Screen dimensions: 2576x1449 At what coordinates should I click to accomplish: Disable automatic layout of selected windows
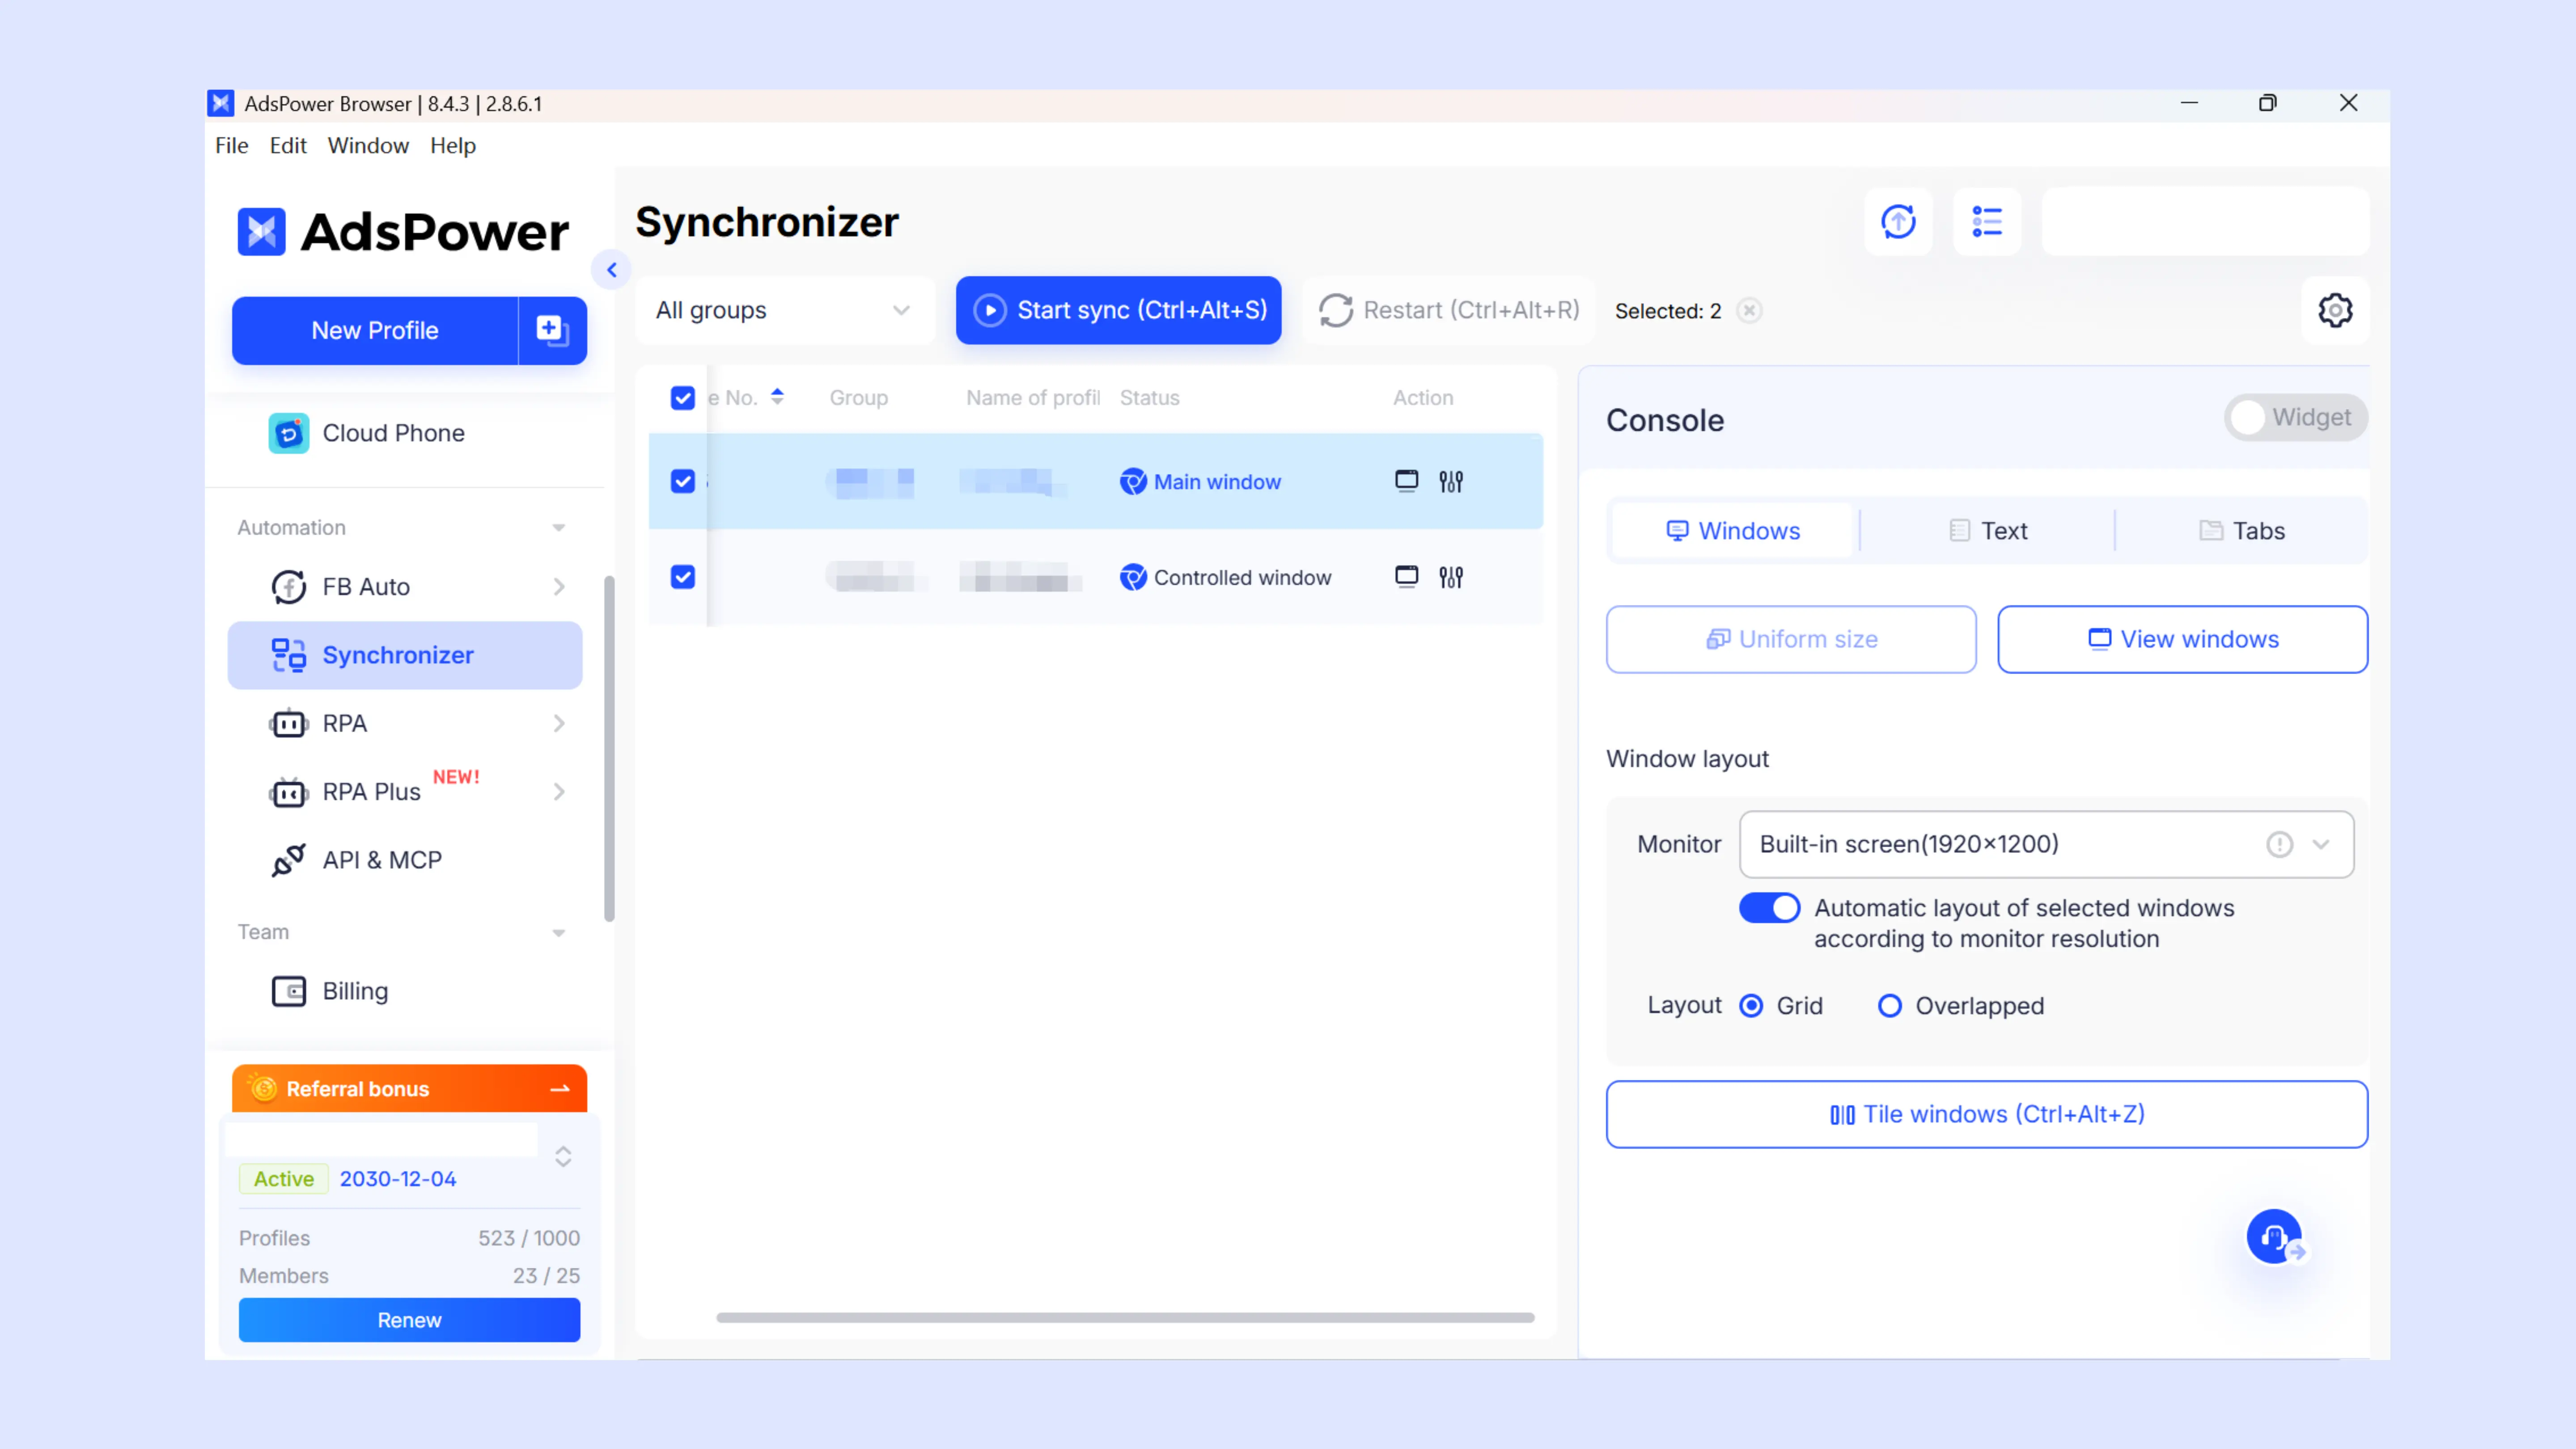tap(1769, 908)
